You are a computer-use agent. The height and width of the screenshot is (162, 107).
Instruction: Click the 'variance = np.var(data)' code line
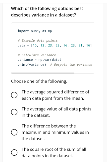[x=39, y=60]
